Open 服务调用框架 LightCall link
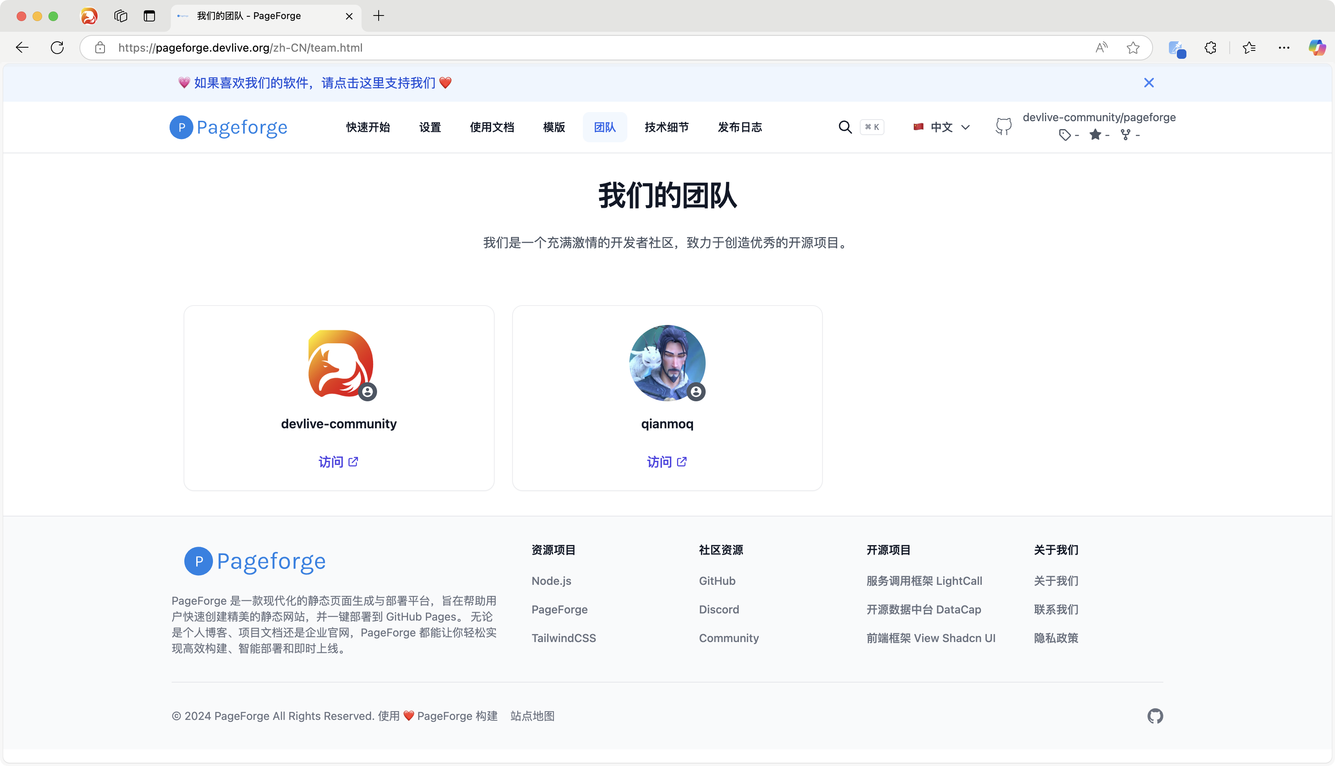This screenshot has width=1335, height=766. click(924, 581)
